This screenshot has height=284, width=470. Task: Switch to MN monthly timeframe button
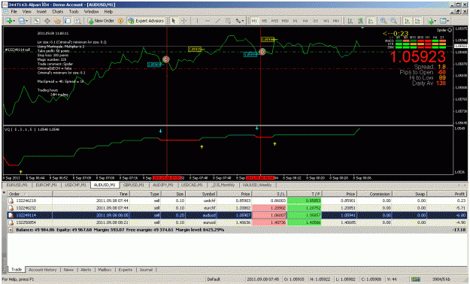click(336, 21)
